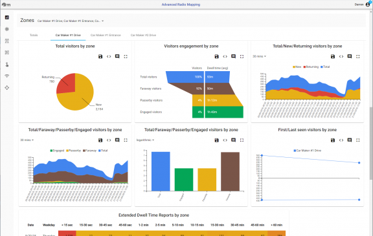The height and width of the screenshot is (236, 373).
Task: Expand First/Last seen visitors chart to fullscreen
Action: [357, 140]
